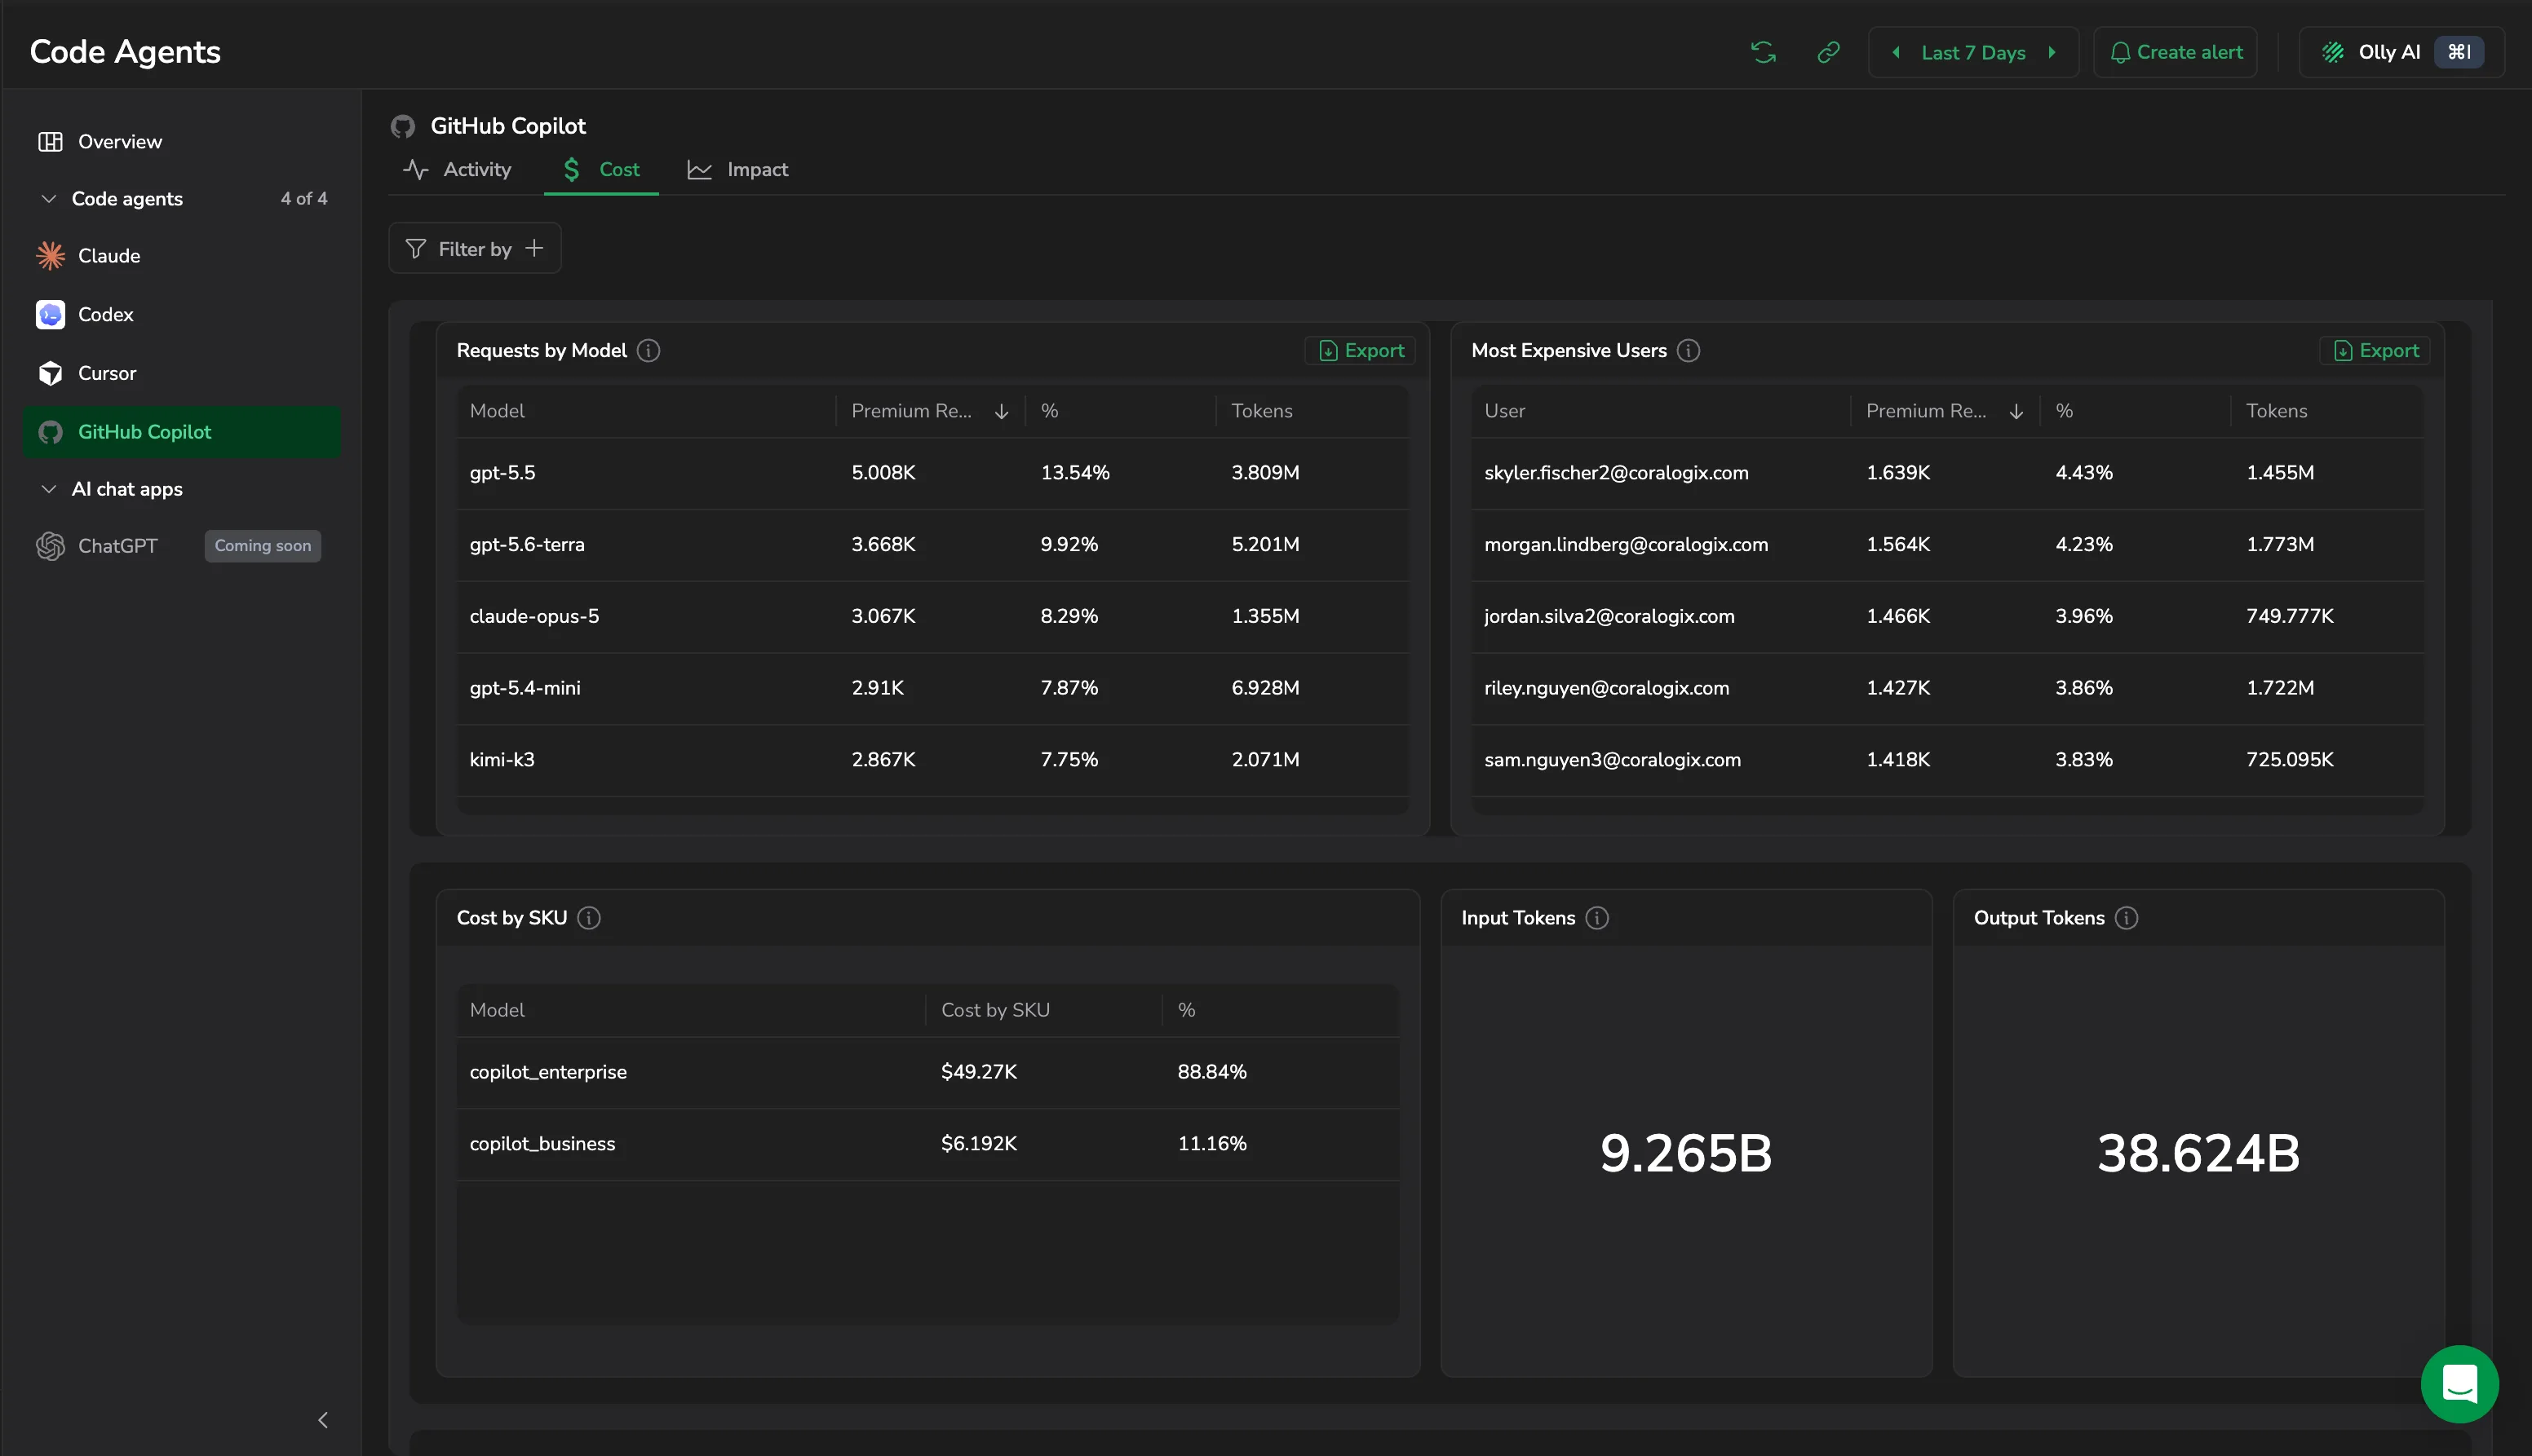Sort Requests by Model by % column

(1049, 411)
